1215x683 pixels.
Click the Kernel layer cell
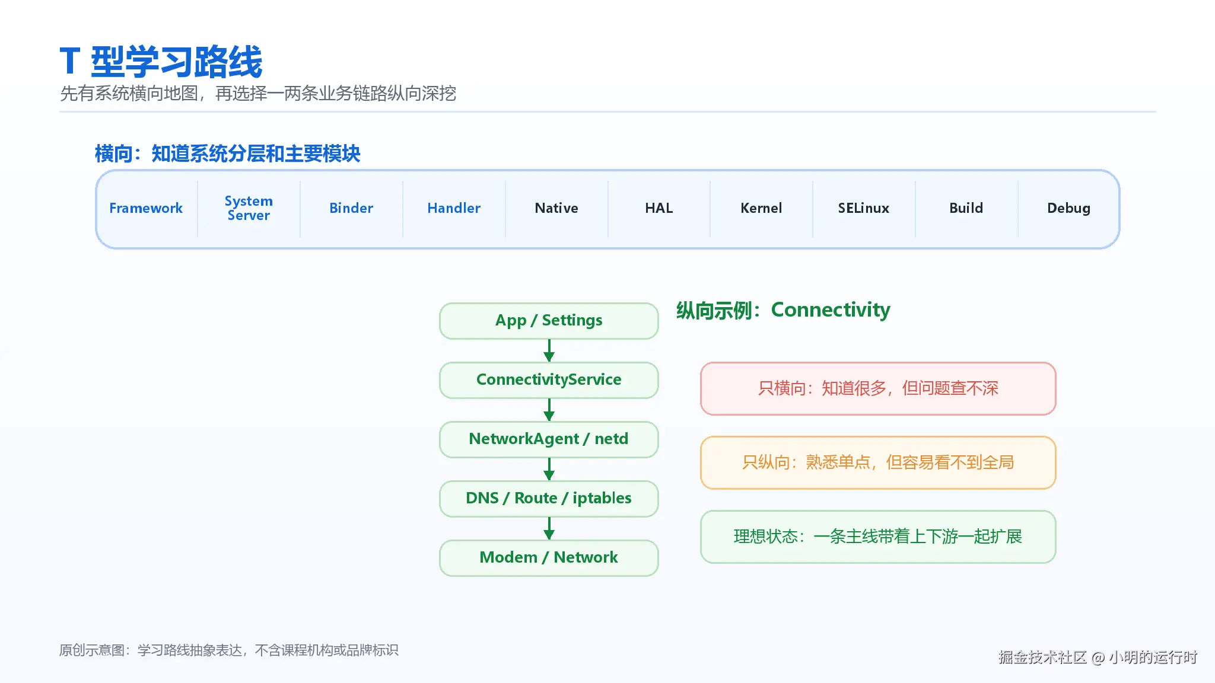[761, 208]
